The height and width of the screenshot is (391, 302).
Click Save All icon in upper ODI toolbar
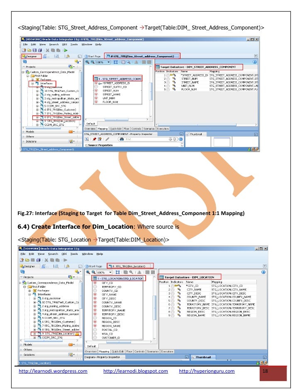coord(40,50)
